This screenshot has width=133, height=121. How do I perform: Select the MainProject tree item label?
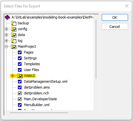coord(27,46)
